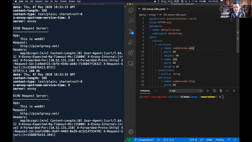
Task: Open the feedback icon in the status bar
Action: 229,140
